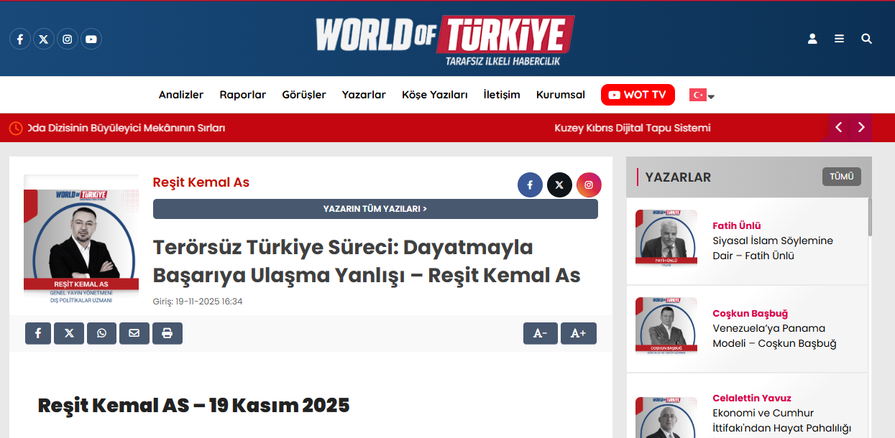This screenshot has height=438, width=895.
Task: Open the header Instagram icon
Action: coord(68,39)
